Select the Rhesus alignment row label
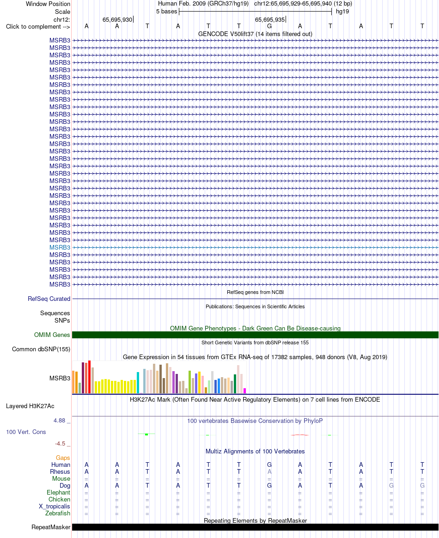Viewport: 439px width, 538px height. tap(60, 472)
